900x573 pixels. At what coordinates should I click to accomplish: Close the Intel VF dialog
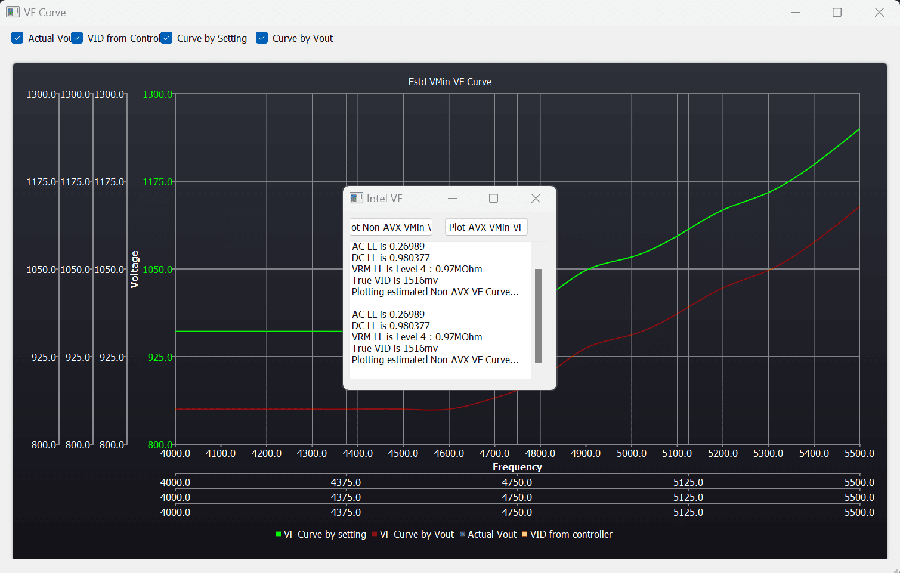pyautogui.click(x=536, y=199)
